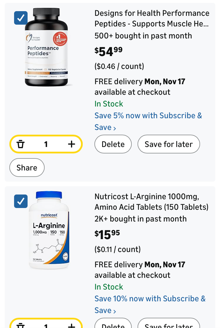Click trash icon in L-Arginine quantity stepper
The width and height of the screenshot is (220, 328).
[21, 326]
